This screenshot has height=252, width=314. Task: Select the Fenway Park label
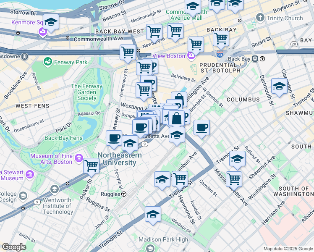(71, 62)
